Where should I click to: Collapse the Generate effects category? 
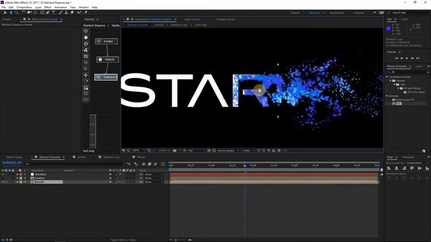(387, 96)
